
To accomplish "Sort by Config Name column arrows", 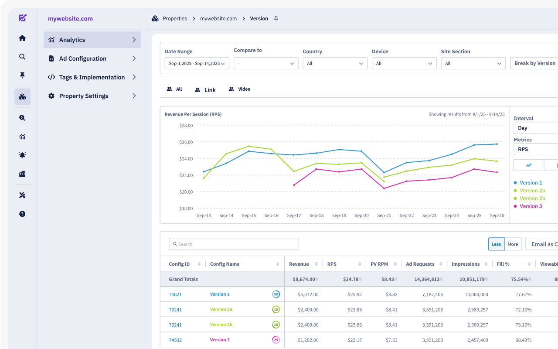I will [x=278, y=264].
